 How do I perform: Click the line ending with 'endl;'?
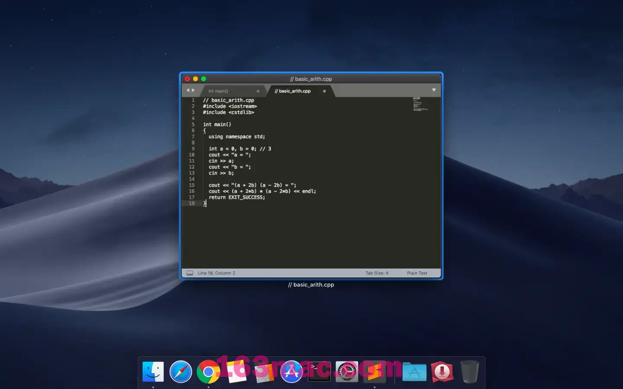tap(262, 191)
